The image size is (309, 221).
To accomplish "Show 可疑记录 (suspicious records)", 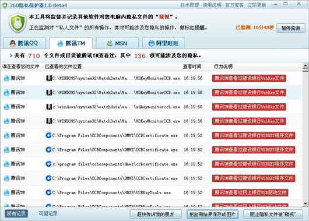I will 48,213.
